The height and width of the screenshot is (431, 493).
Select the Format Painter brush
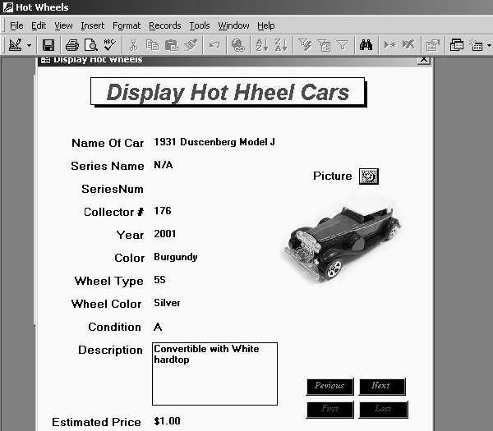[191, 45]
